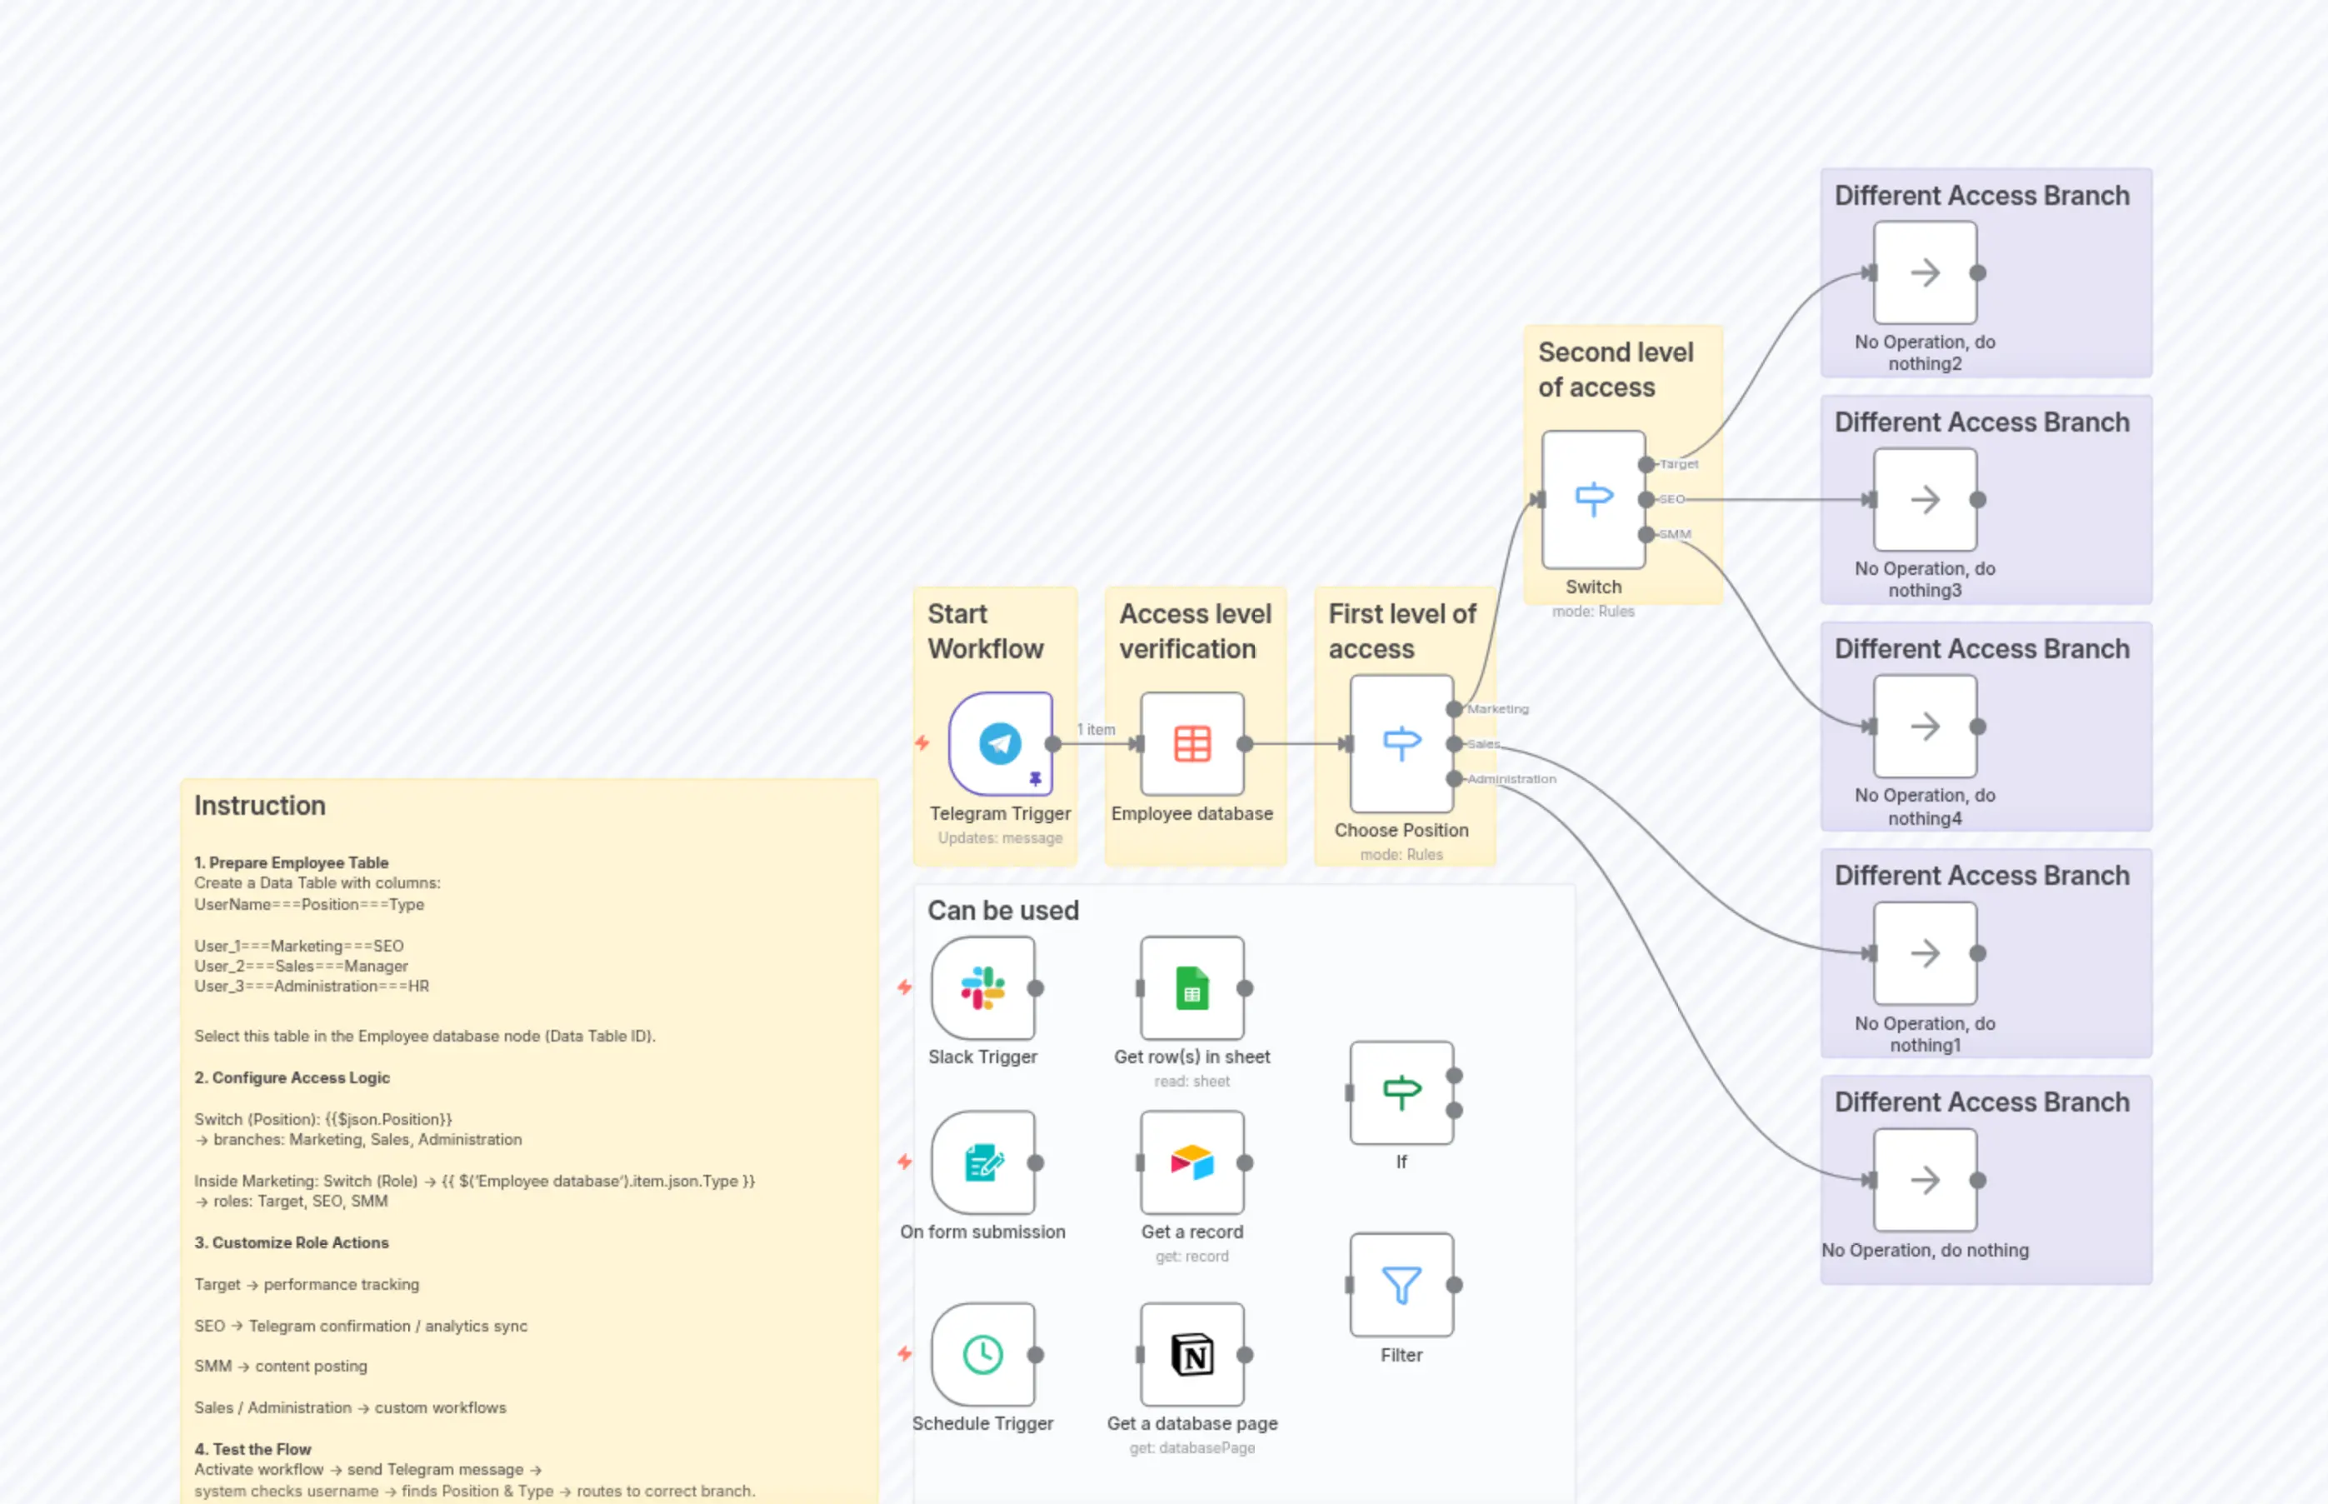Click the Slack Trigger node icon
This screenshot has height=1504, width=2328.
pyautogui.click(x=983, y=988)
